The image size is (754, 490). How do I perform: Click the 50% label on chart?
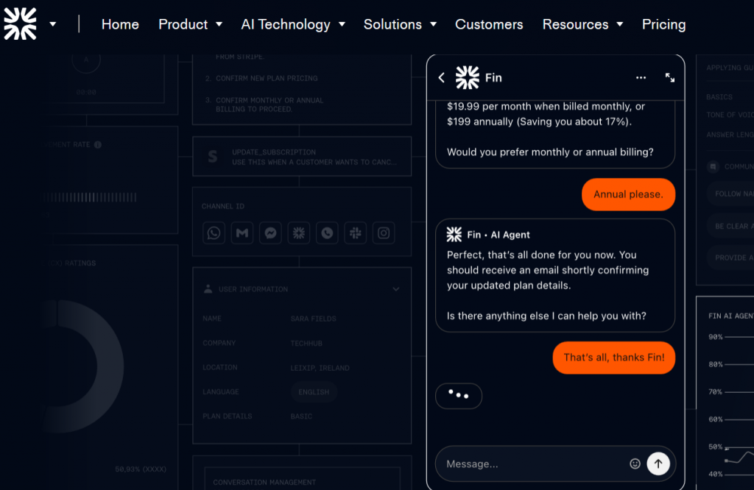point(716,447)
